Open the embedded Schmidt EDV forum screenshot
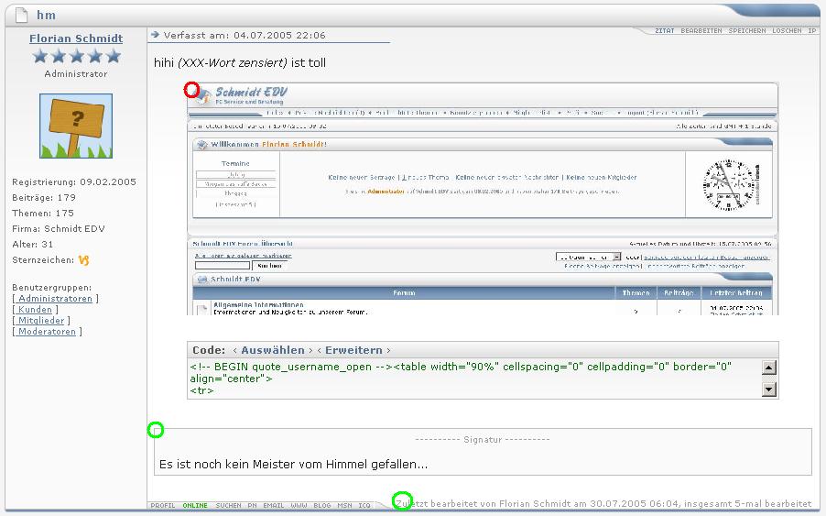This screenshot has height=516, width=826. point(483,199)
